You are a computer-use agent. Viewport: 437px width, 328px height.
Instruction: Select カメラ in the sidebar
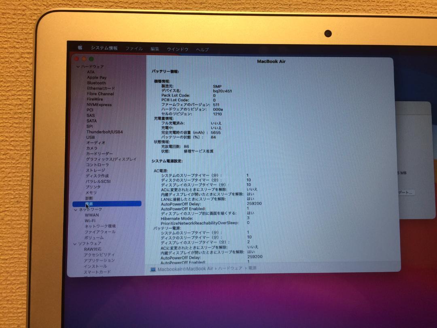(x=92, y=148)
